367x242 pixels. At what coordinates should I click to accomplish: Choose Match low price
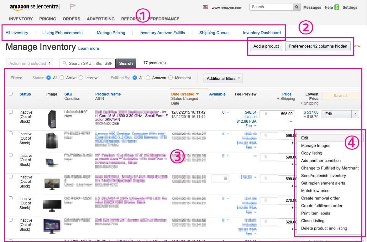[315, 191]
